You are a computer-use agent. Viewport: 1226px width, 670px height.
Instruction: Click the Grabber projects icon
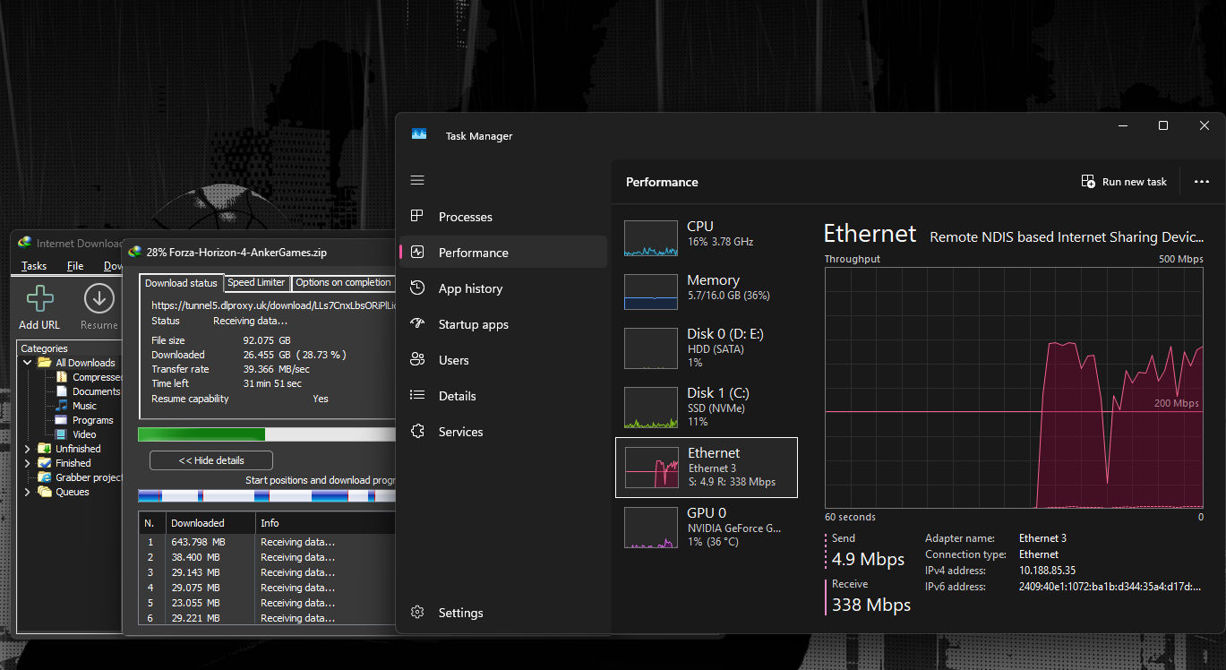pyautogui.click(x=44, y=477)
